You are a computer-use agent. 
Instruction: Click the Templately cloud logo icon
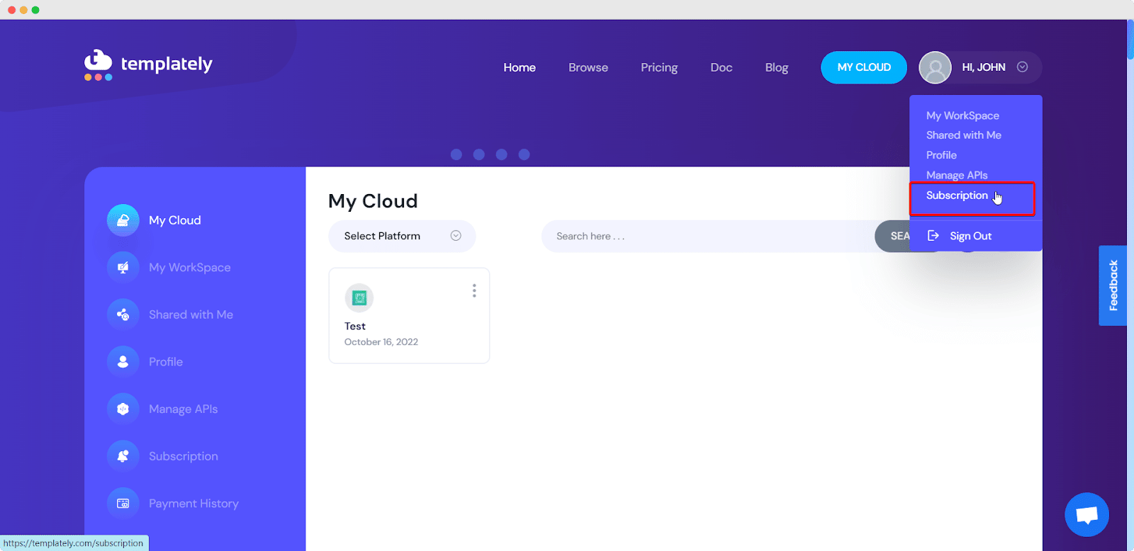click(98, 64)
